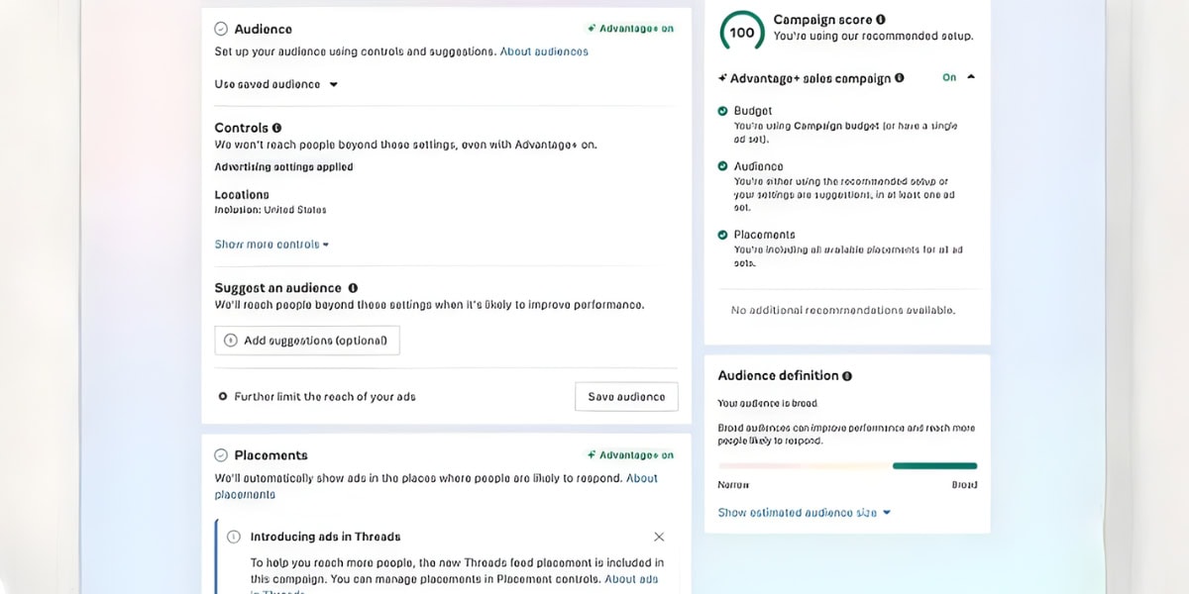Click the Placements section checkmark icon
Image resolution: width=1189 pixels, height=594 pixels.
point(221,455)
